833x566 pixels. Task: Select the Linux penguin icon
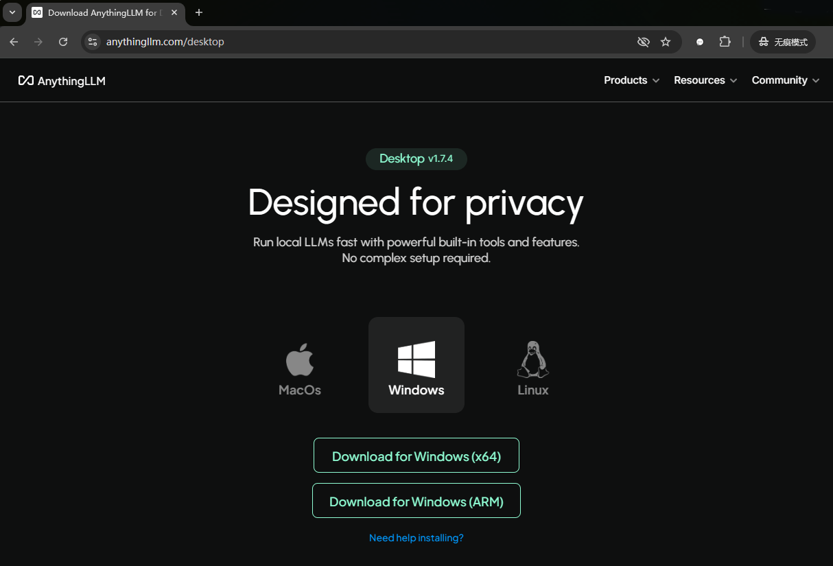point(533,359)
